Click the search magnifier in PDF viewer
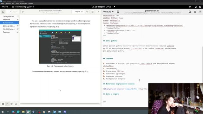The width and height of the screenshot is (203, 114). tap(87, 12)
